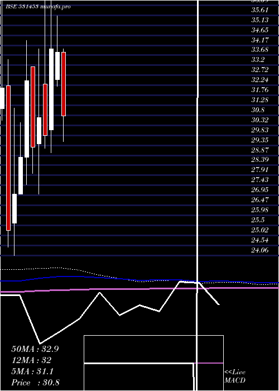Viewport: 279px width, 391px height.
Task: Click the 5MA : 31.1 readout
Action: pos(32,371)
